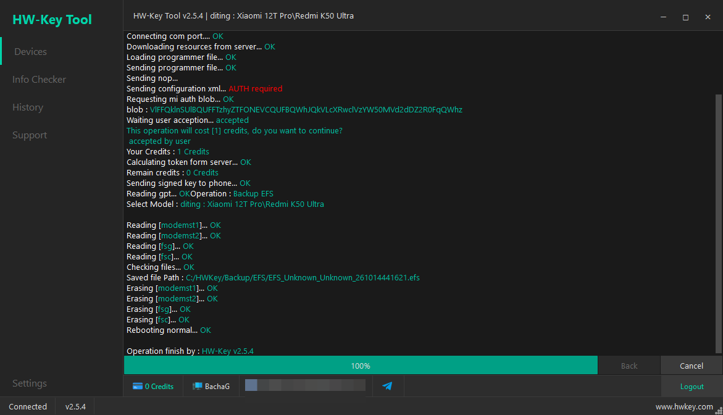Close the HW-Key Tool window
The height and width of the screenshot is (415, 723).
click(x=708, y=17)
